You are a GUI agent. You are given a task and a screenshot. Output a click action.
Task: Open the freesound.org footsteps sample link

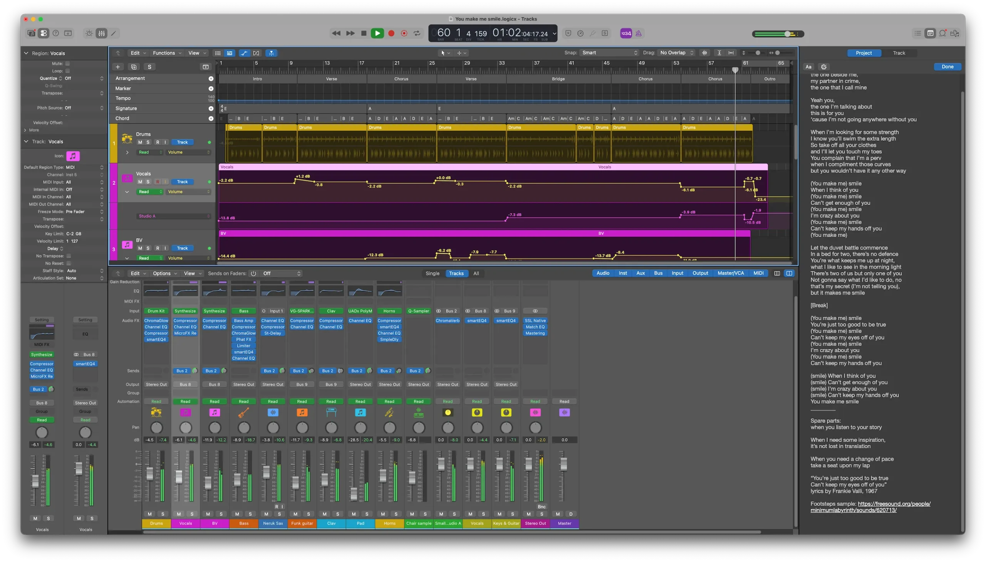click(870, 507)
